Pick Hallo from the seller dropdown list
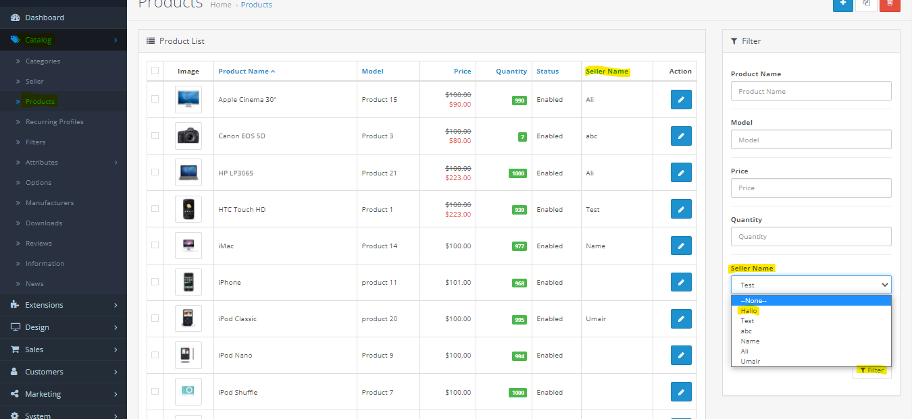This screenshot has height=419, width=912. (x=811, y=311)
